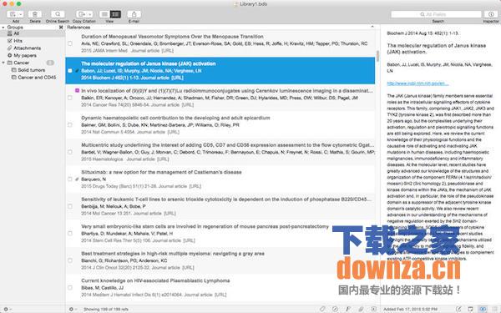Click the edit reference icon in inspector footer

point(458,309)
